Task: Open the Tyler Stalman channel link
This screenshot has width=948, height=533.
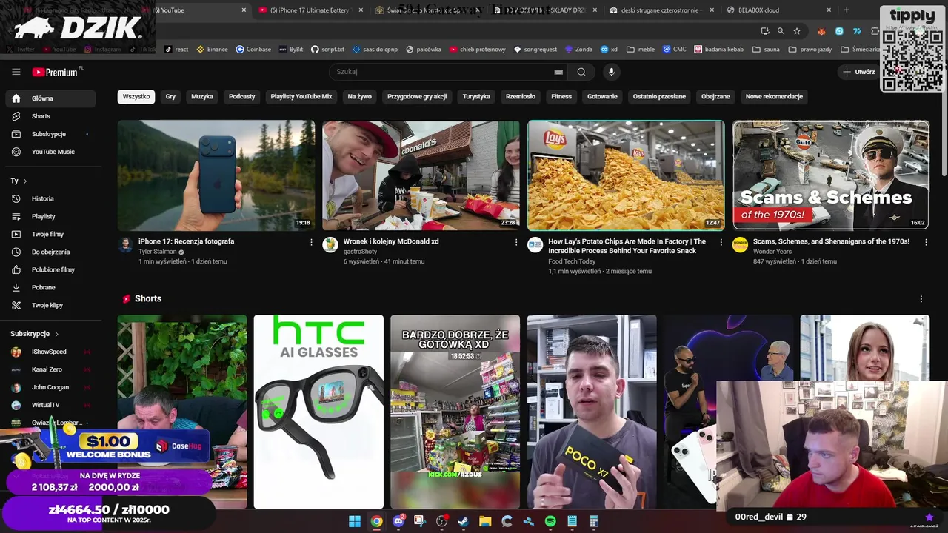Action: click(158, 252)
